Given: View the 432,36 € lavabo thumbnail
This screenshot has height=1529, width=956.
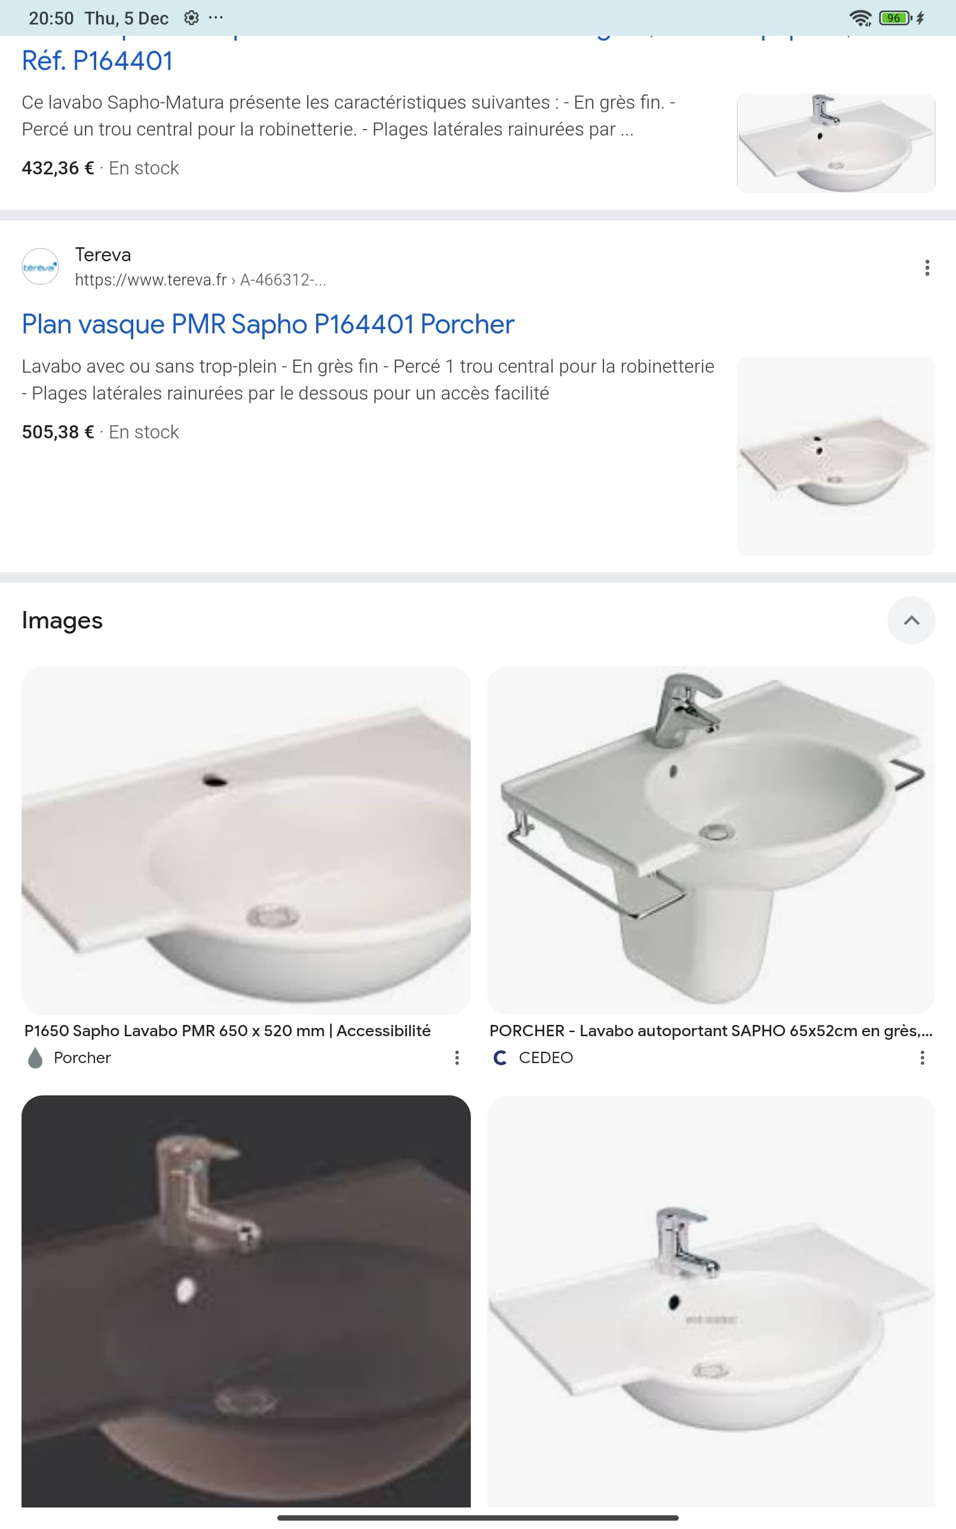Looking at the screenshot, I should [836, 143].
